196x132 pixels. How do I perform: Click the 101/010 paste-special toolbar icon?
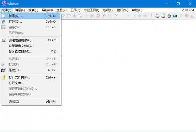pos(80,16)
